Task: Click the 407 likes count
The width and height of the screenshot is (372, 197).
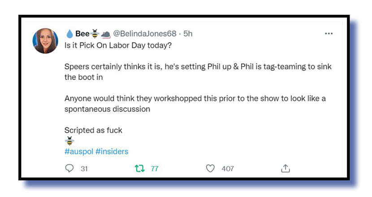Action: click(228, 168)
